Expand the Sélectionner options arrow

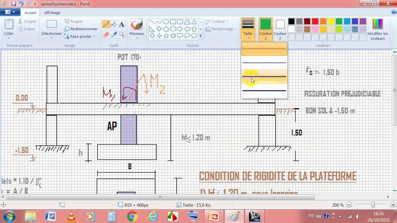51,38
